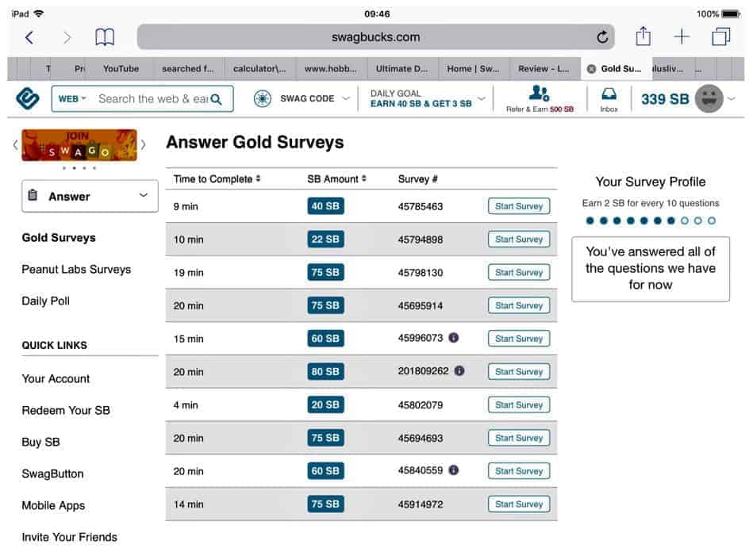Click the Swag Code snowflake icon

point(262,98)
